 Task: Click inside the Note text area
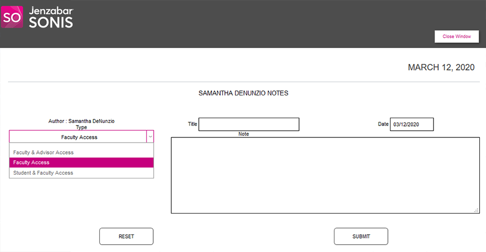click(325, 175)
